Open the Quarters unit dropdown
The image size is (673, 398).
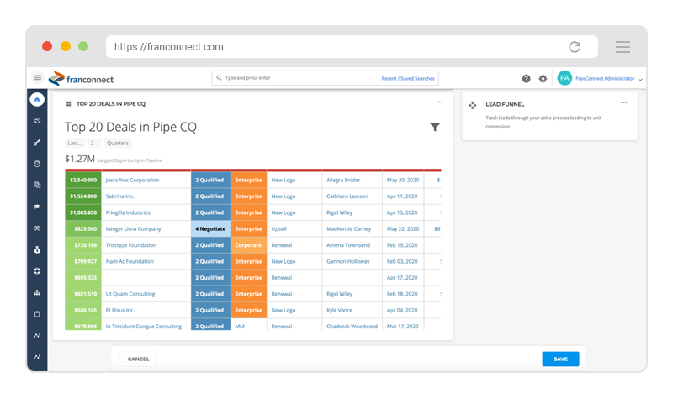click(118, 143)
